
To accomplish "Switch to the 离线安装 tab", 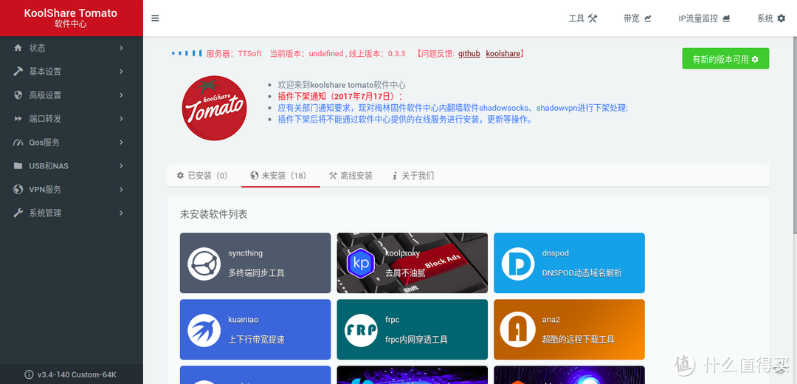I will click(x=351, y=176).
